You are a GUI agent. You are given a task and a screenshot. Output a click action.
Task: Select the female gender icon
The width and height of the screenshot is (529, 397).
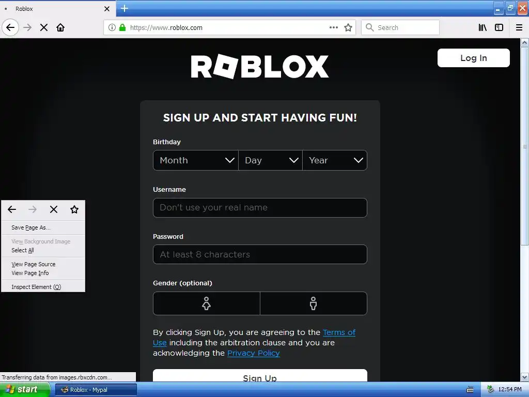pyautogui.click(x=207, y=303)
